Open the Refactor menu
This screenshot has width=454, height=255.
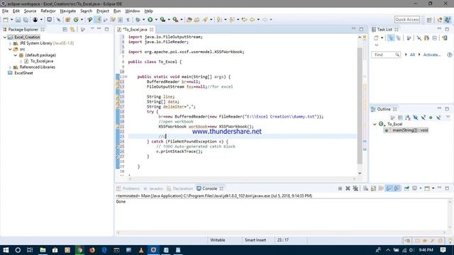[x=48, y=11]
